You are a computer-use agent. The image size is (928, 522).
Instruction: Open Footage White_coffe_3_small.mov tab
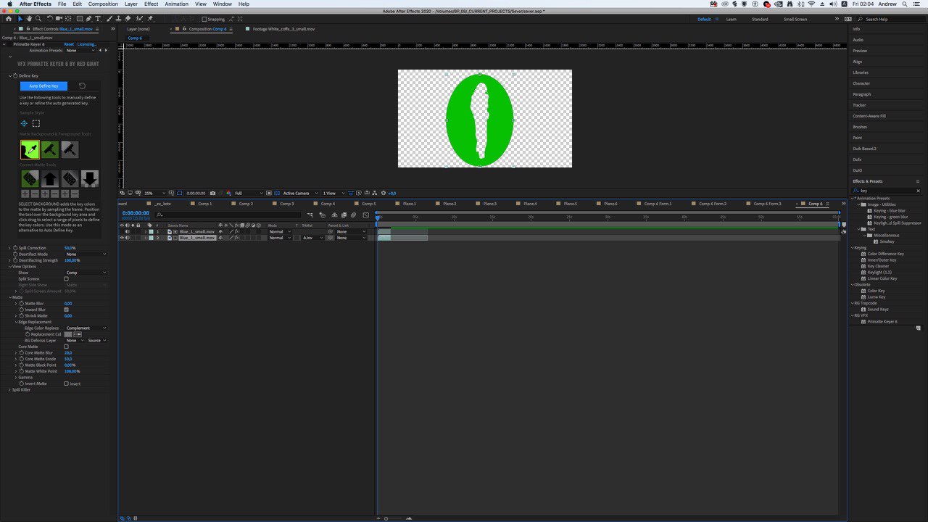(x=283, y=29)
